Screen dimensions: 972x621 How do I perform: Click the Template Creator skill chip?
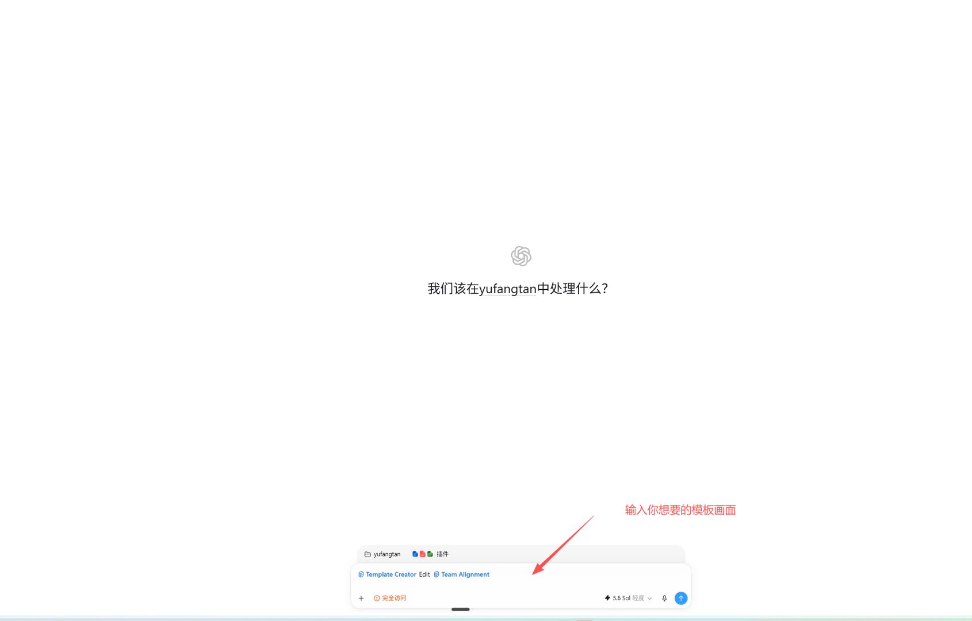coord(387,574)
